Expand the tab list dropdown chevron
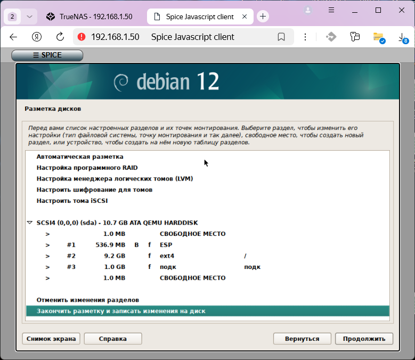Viewport: 415px width, 360px height. 29,17
